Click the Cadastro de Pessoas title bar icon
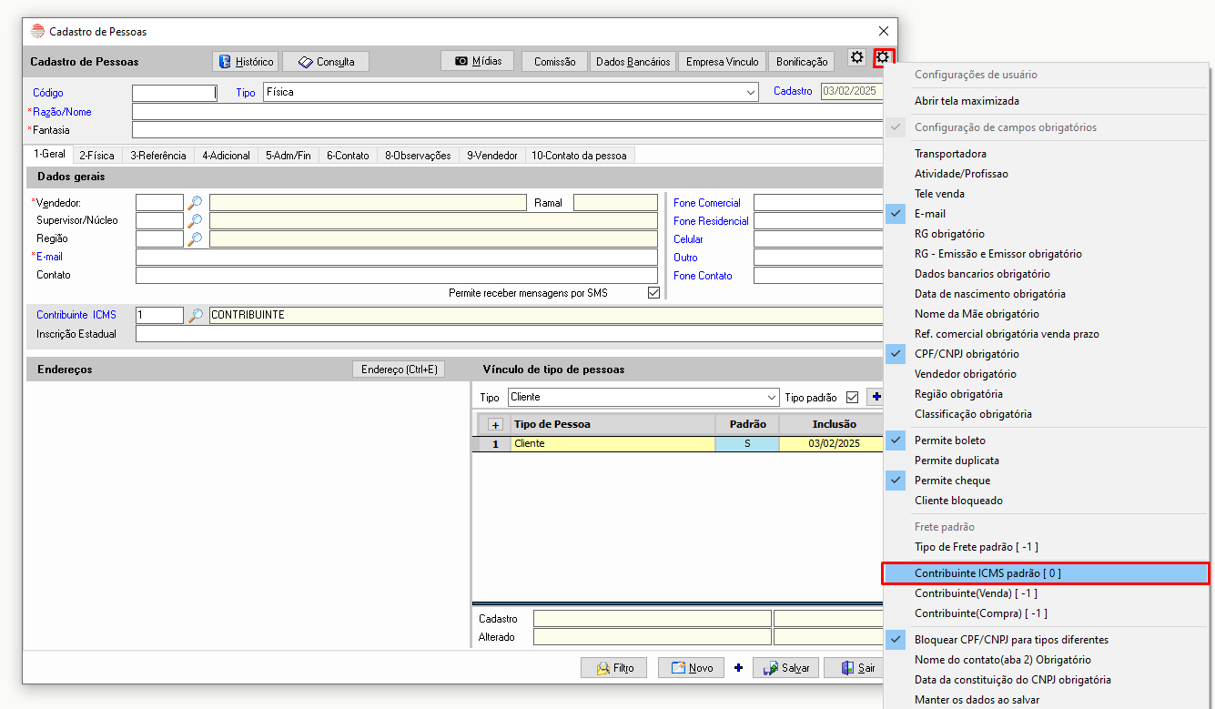The image size is (1215, 709). 37,31
